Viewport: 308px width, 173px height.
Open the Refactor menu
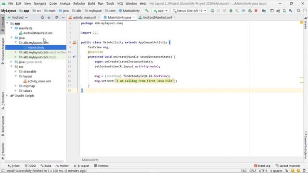click(x=79, y=3)
